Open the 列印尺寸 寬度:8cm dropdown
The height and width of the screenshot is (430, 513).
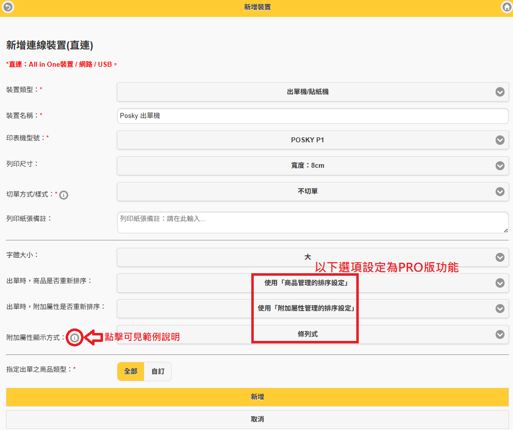[x=308, y=166]
